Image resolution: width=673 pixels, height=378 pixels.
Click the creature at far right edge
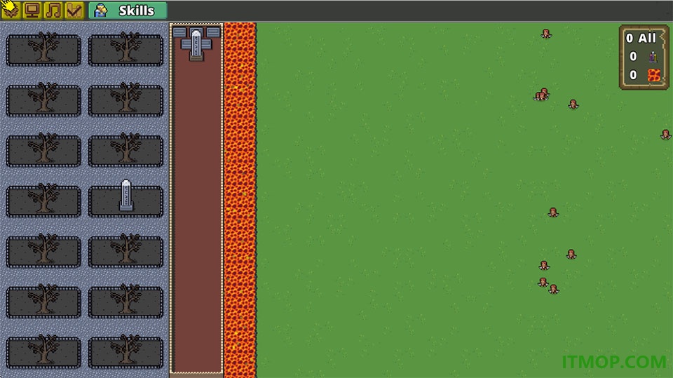(x=665, y=135)
